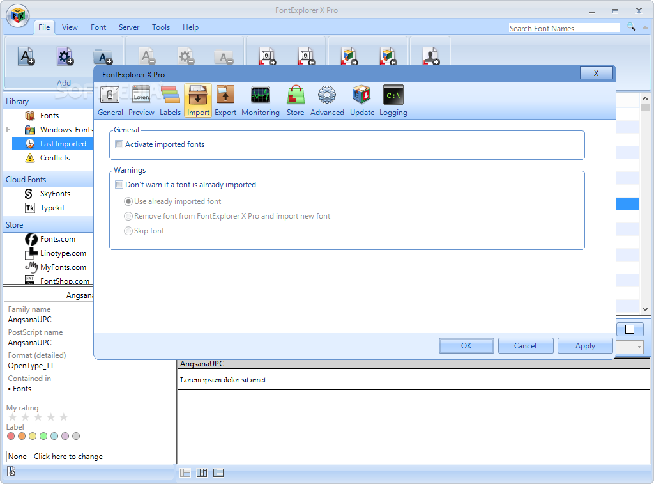Close the preferences dialog with X
The width and height of the screenshot is (654, 484).
597,73
